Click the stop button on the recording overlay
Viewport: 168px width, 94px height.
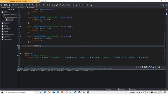pos(37,1)
